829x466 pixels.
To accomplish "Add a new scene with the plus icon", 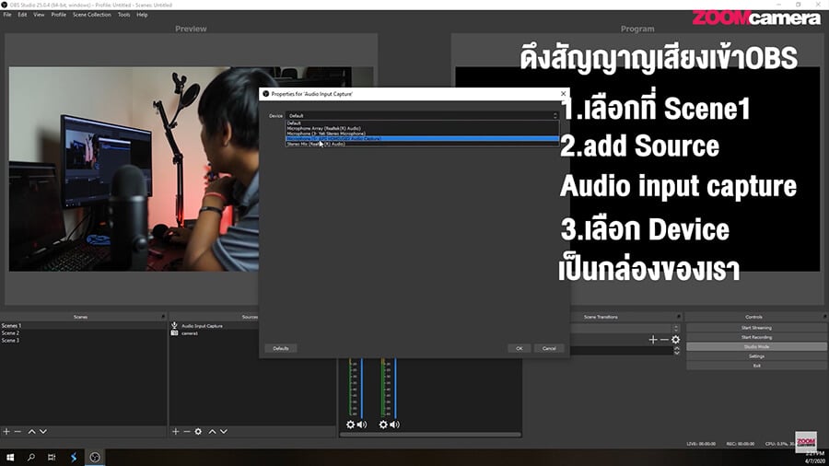I will click(6, 432).
